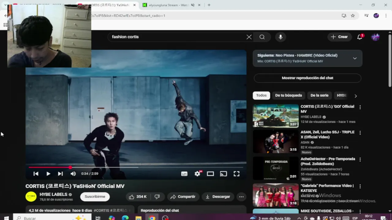The image size is (392, 220).
Task: Skip to previous video in player
Action: pos(36,174)
